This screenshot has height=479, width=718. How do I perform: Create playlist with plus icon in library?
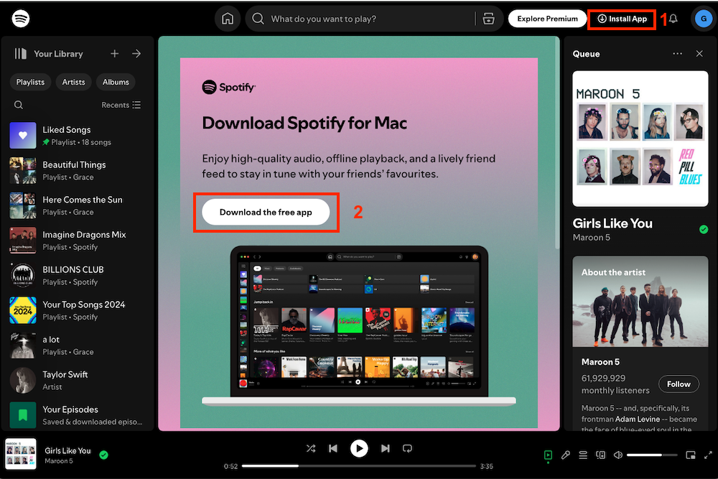pos(114,54)
